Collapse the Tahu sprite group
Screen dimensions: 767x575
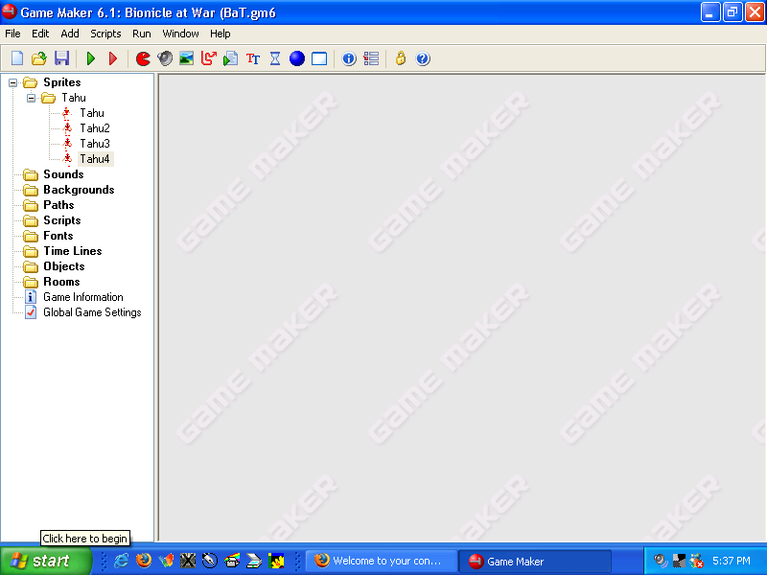30,97
